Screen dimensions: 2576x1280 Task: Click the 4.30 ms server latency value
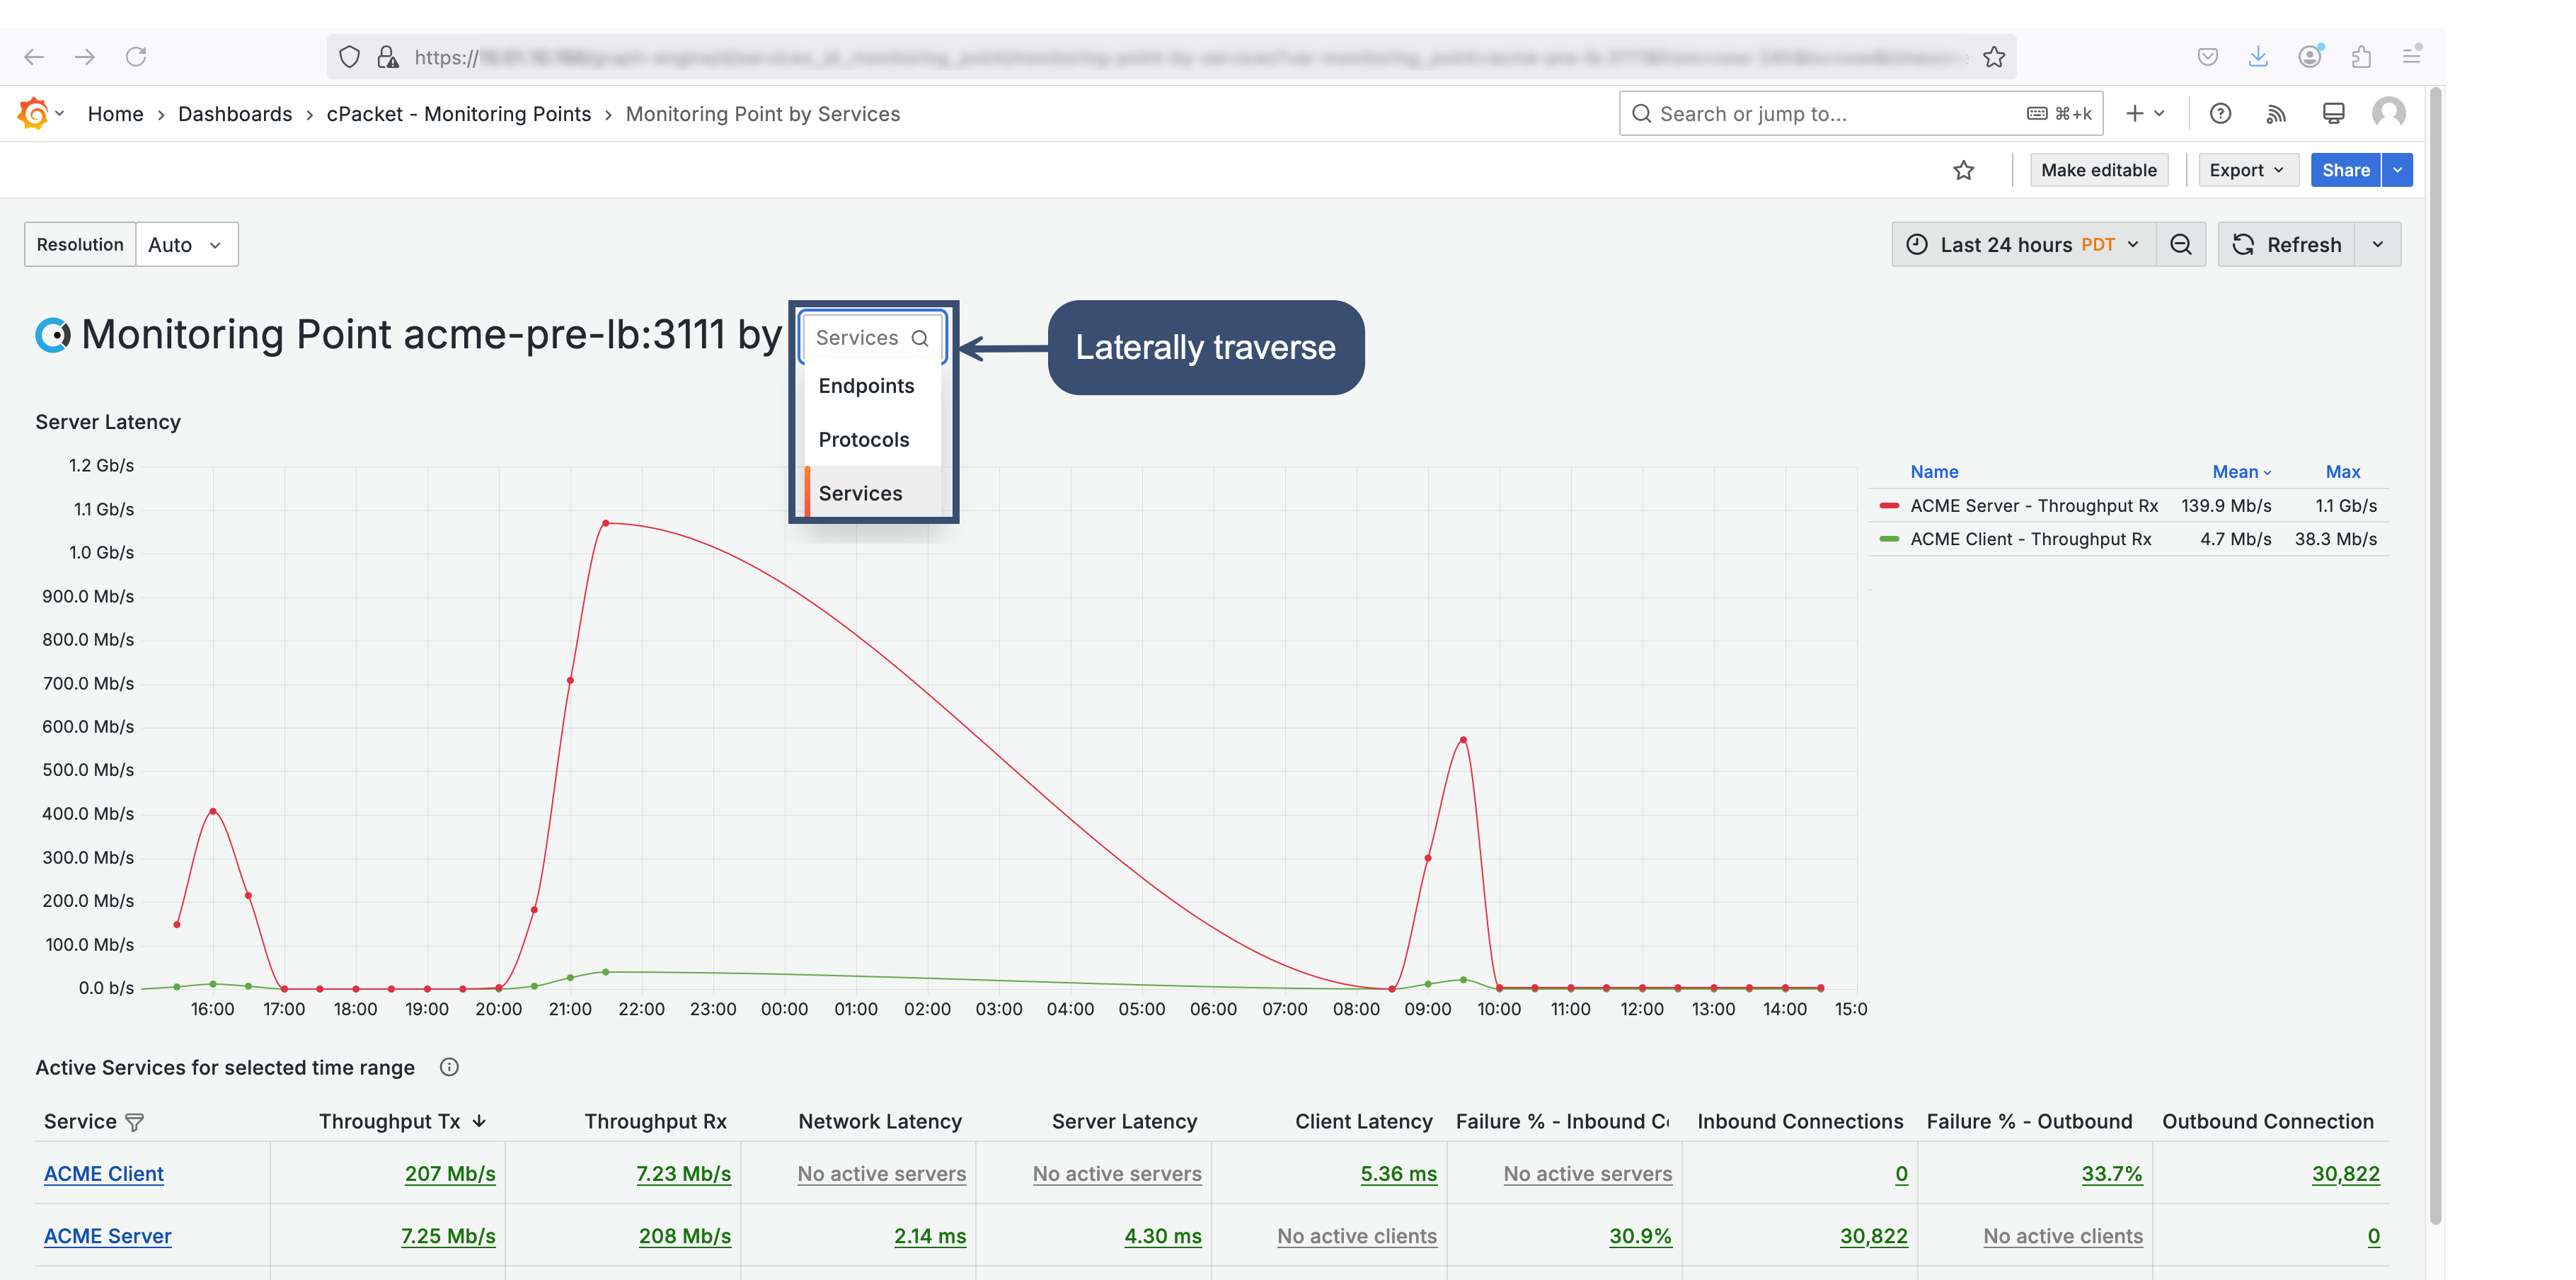(x=1163, y=1236)
